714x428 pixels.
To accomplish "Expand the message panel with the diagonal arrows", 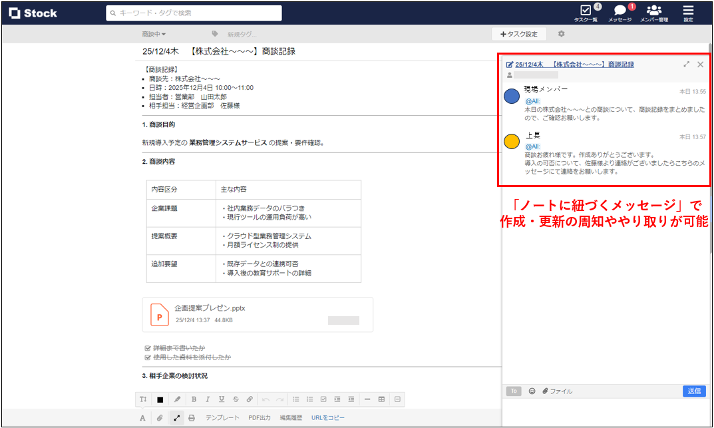I will point(685,65).
